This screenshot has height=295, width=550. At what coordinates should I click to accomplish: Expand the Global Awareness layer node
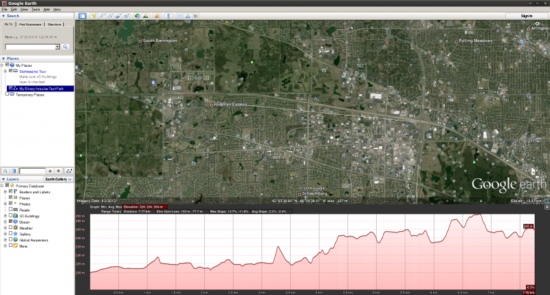tap(5, 240)
